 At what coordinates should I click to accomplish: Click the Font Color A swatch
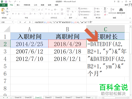(x=35, y=14)
